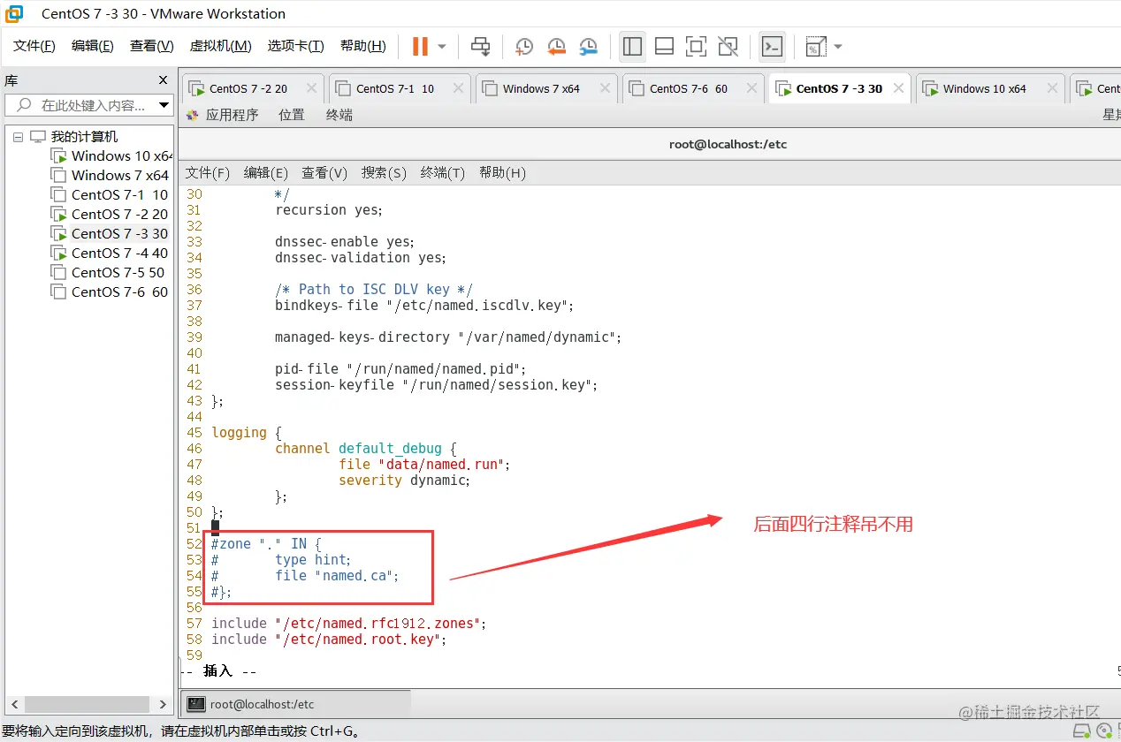This screenshot has height=742, width=1121.
Task: Select CentOS 7-1 10 in the library
Action: coord(110,195)
